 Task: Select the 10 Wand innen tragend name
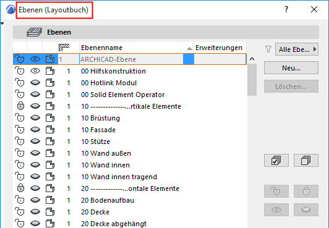(x=119, y=177)
